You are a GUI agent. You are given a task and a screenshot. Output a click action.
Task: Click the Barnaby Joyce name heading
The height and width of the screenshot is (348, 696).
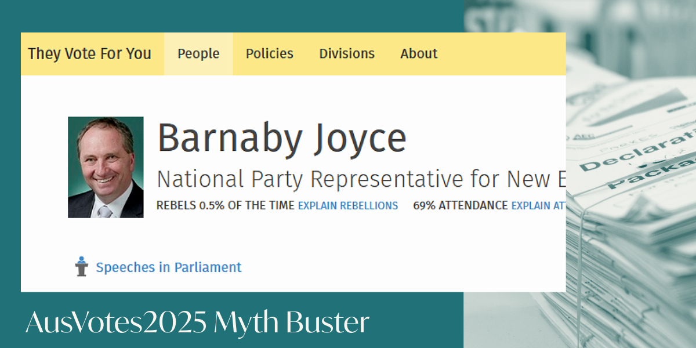282,138
